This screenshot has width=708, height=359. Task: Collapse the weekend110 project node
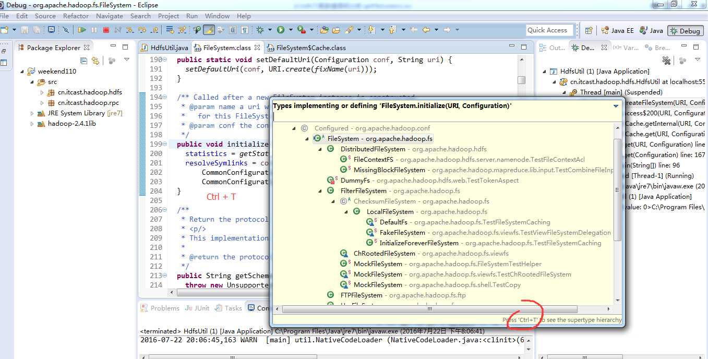point(22,71)
